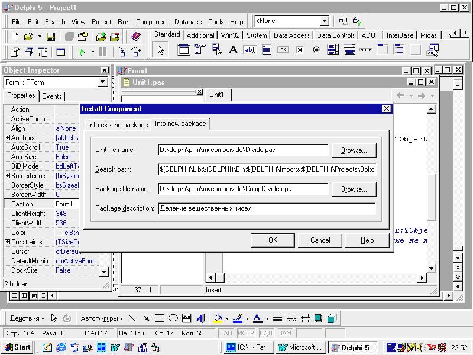Select the GroupBox component icon
The width and height of the screenshot is (473, 355).
383,50
